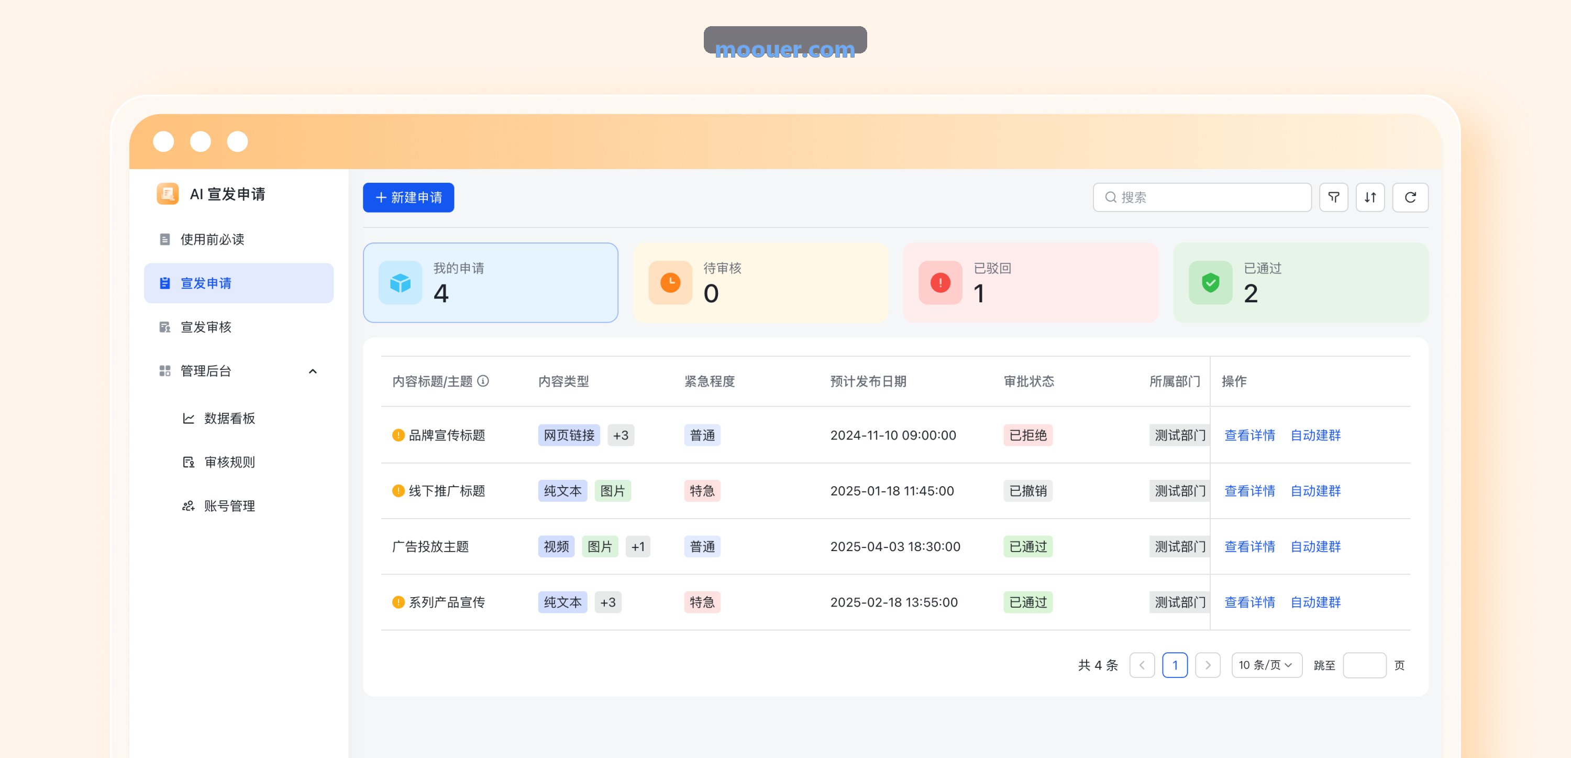This screenshot has width=1571, height=758.
Task: Click the 使用前必读 document icon
Action: click(164, 239)
